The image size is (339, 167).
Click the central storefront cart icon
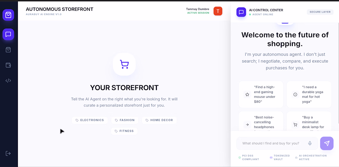click(x=124, y=64)
